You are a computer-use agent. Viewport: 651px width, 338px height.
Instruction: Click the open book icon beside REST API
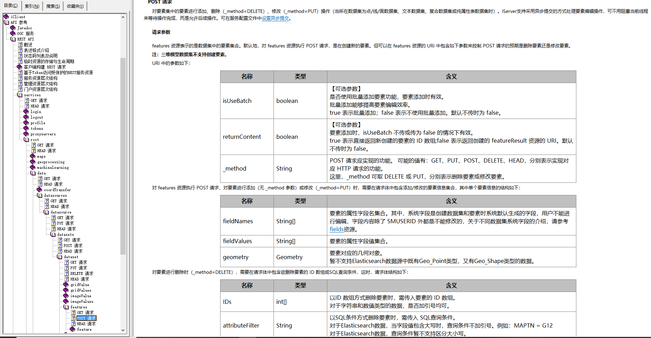(13, 39)
